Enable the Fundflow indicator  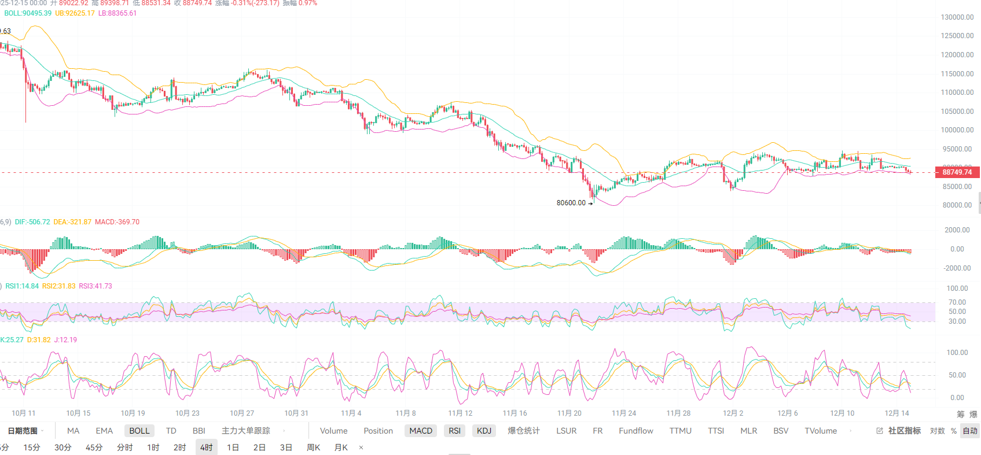(635, 431)
